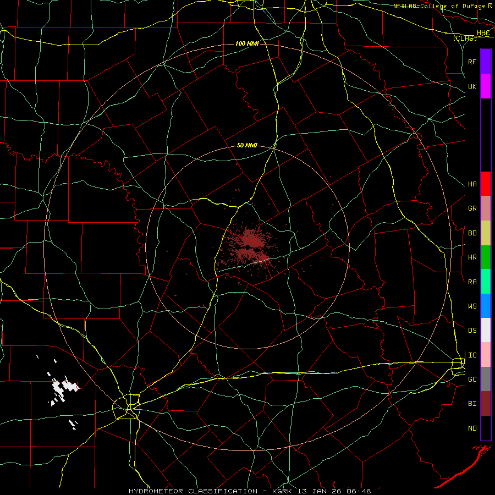Image resolution: width=495 pixels, height=495 pixels.
Task: Click the BD legend label
Action: pyautogui.click(x=472, y=233)
